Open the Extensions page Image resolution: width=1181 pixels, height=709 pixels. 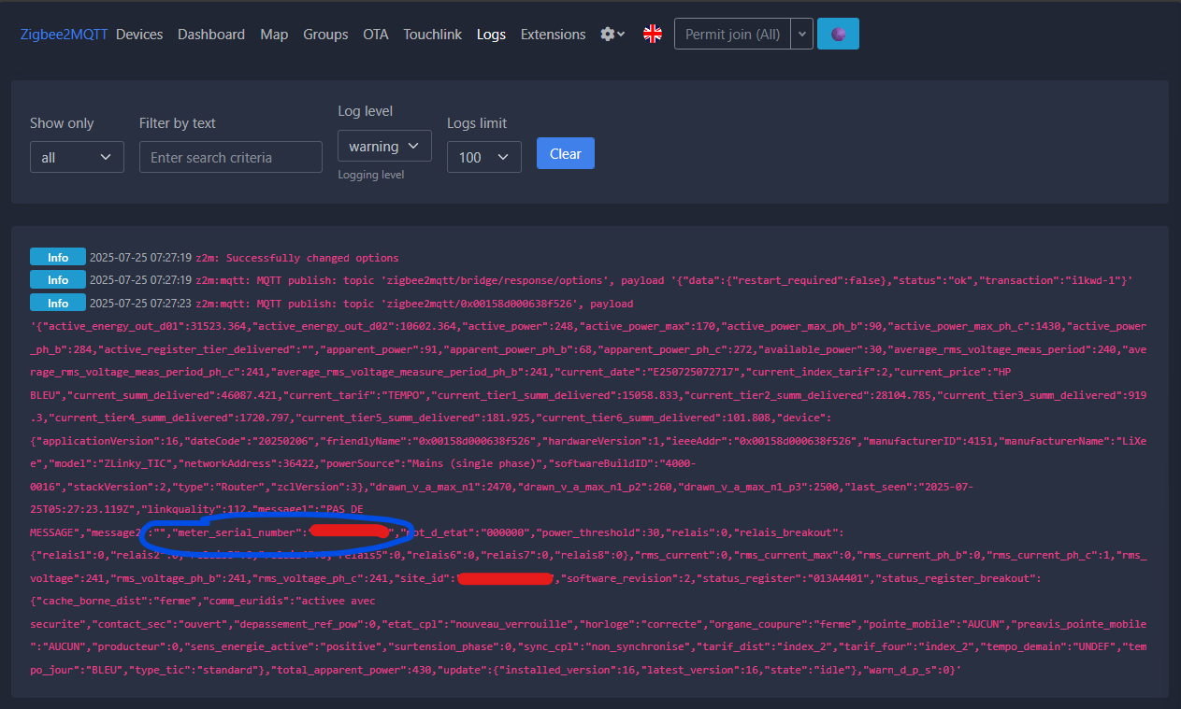coord(553,35)
